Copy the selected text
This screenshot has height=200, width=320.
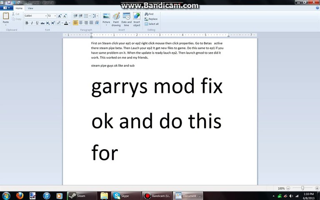tap(17, 19)
